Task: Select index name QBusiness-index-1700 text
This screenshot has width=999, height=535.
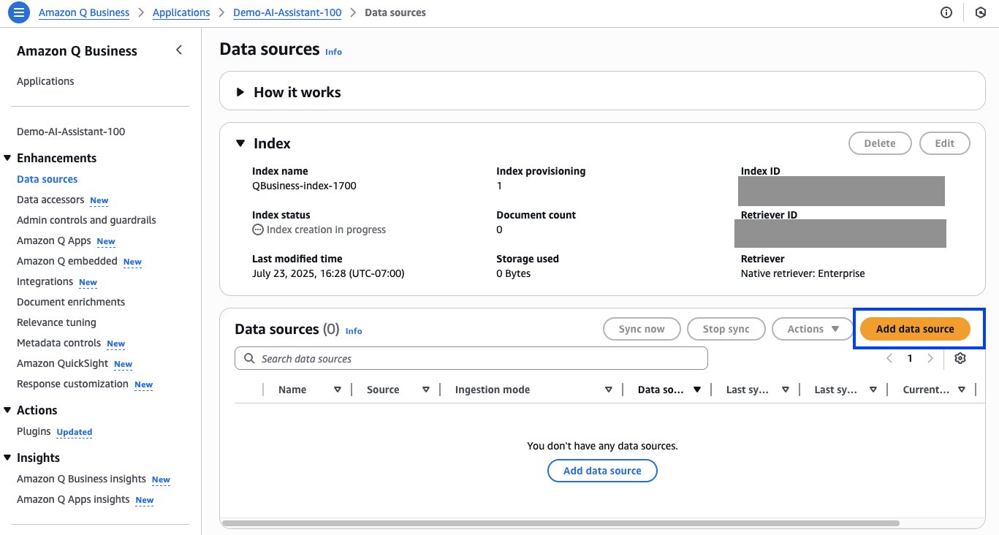Action: (x=304, y=186)
